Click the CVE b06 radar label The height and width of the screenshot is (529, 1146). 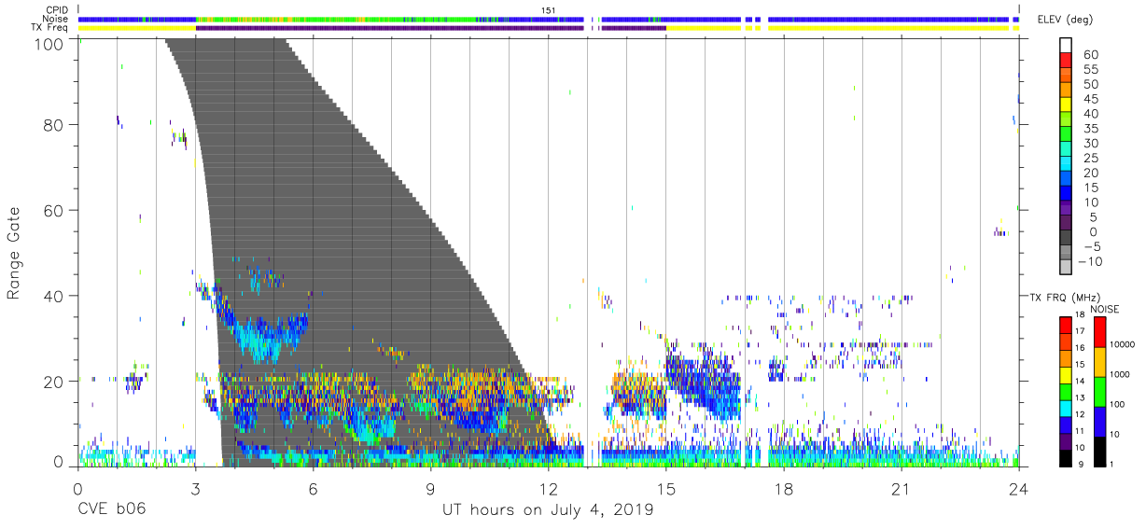[x=111, y=510]
